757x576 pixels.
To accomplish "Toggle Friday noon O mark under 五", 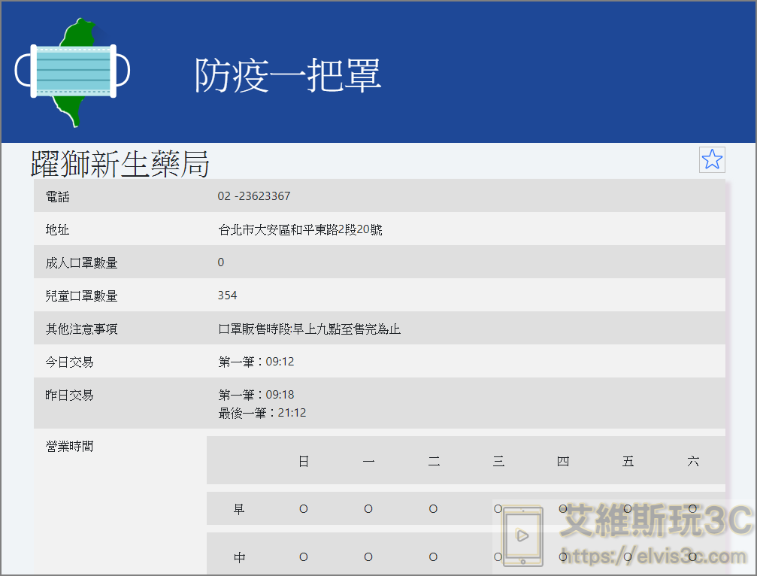I will pyautogui.click(x=627, y=556).
